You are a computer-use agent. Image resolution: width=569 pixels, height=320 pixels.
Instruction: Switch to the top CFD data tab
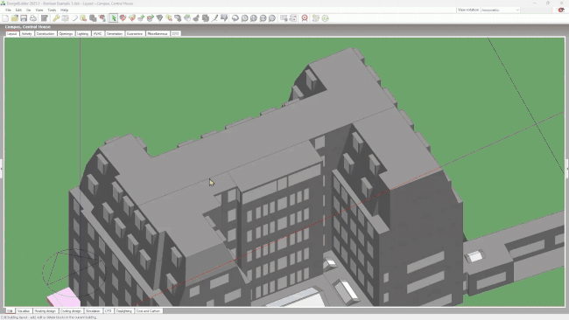point(176,34)
